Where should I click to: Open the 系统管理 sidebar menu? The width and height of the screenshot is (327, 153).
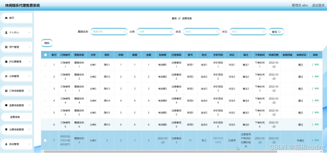(x=17, y=144)
